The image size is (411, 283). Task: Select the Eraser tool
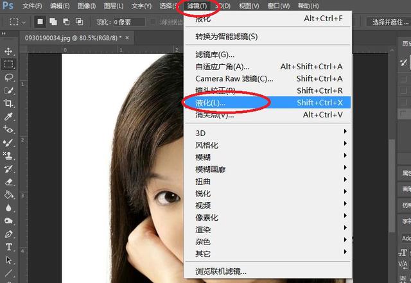tap(9, 182)
